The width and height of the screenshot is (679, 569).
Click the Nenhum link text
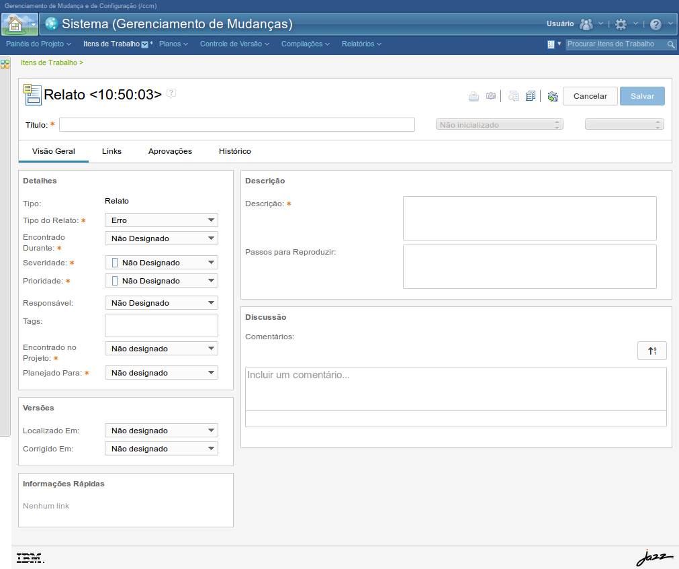tap(46, 506)
